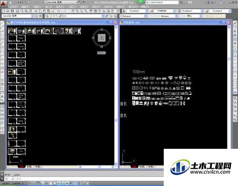
Task: Select the Pan hand tool
Action: click(73, 11)
